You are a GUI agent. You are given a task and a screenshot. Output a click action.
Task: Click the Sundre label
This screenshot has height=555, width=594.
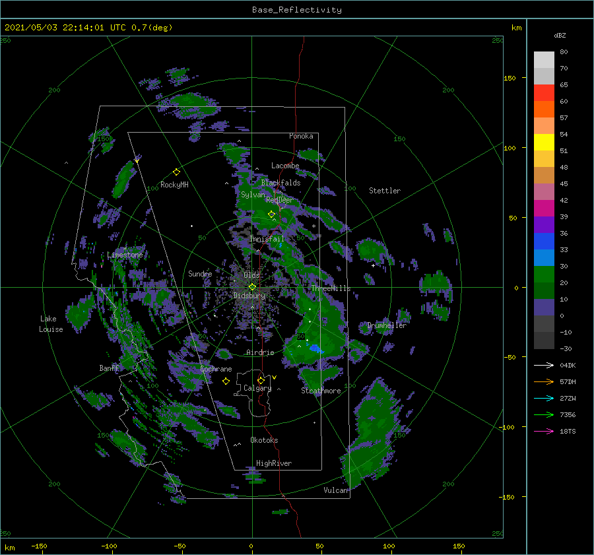(x=200, y=273)
